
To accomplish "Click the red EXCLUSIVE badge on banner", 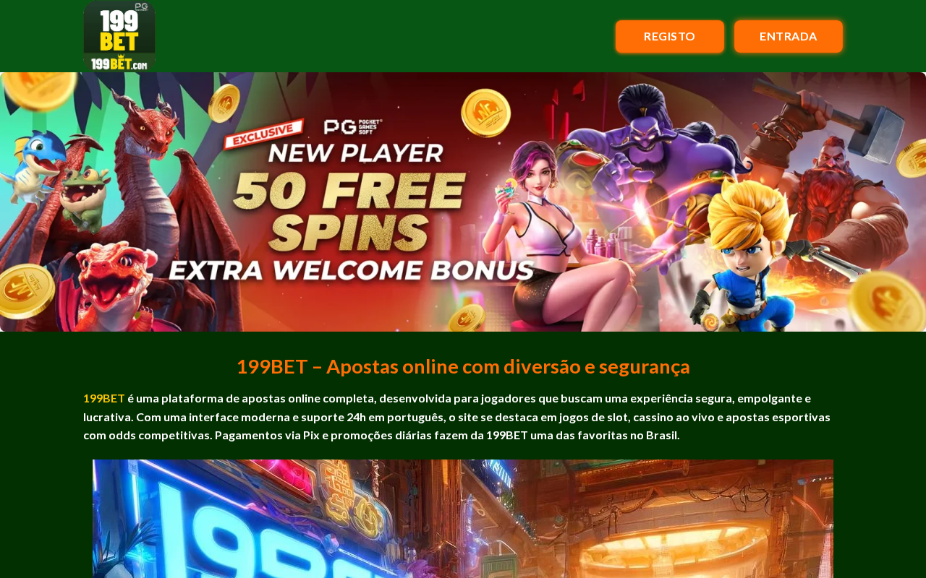I will point(263,134).
